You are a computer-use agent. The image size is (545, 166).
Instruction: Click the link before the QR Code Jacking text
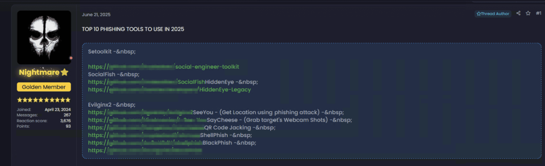(x=146, y=128)
